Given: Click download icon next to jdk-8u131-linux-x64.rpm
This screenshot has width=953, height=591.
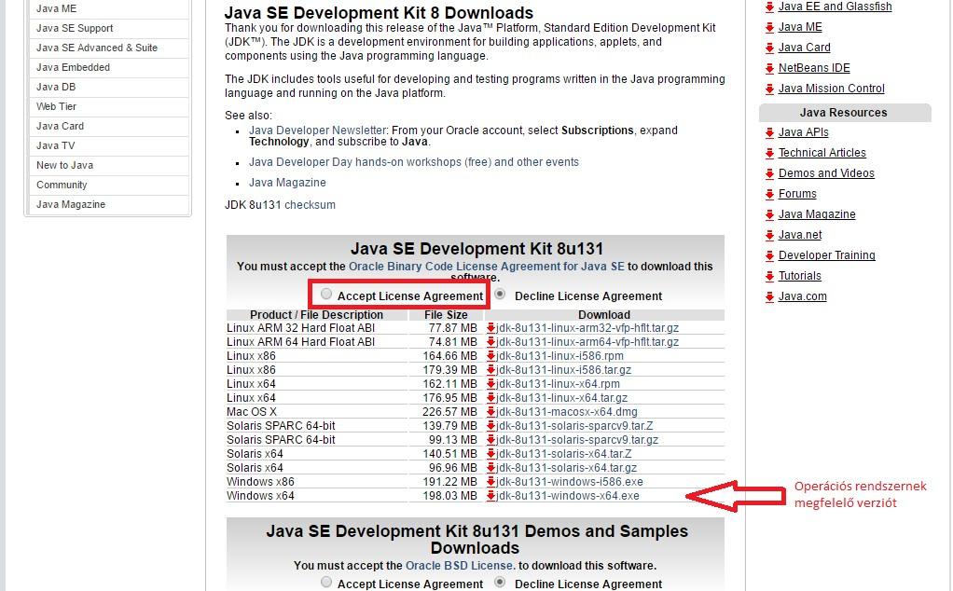Looking at the screenshot, I should point(490,384).
